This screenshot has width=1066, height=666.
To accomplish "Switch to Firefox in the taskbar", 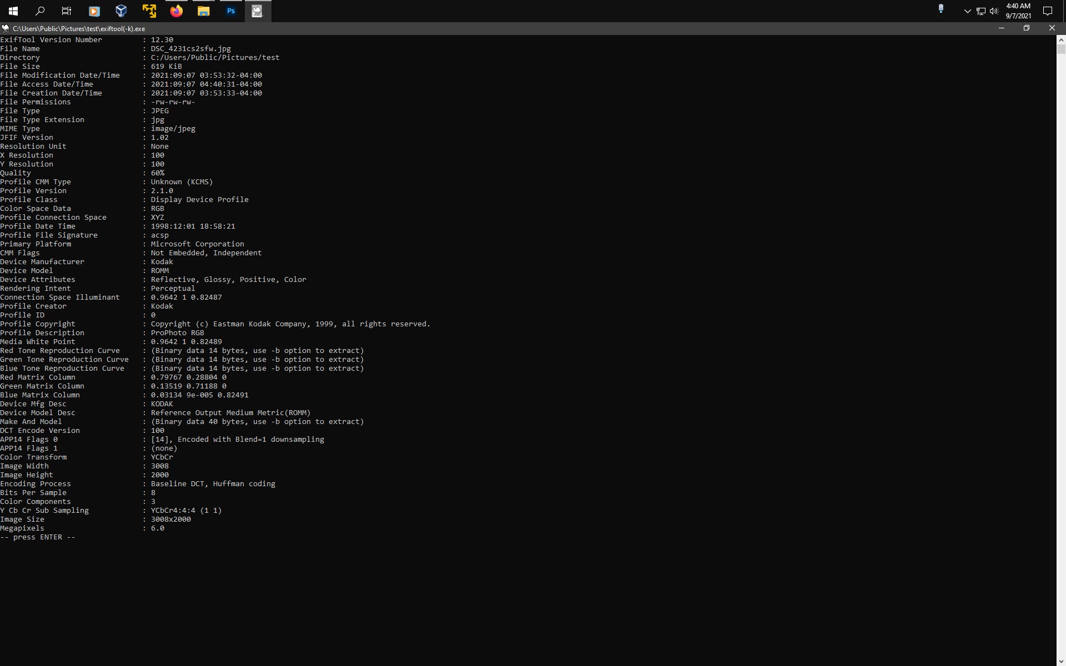I will [x=176, y=11].
